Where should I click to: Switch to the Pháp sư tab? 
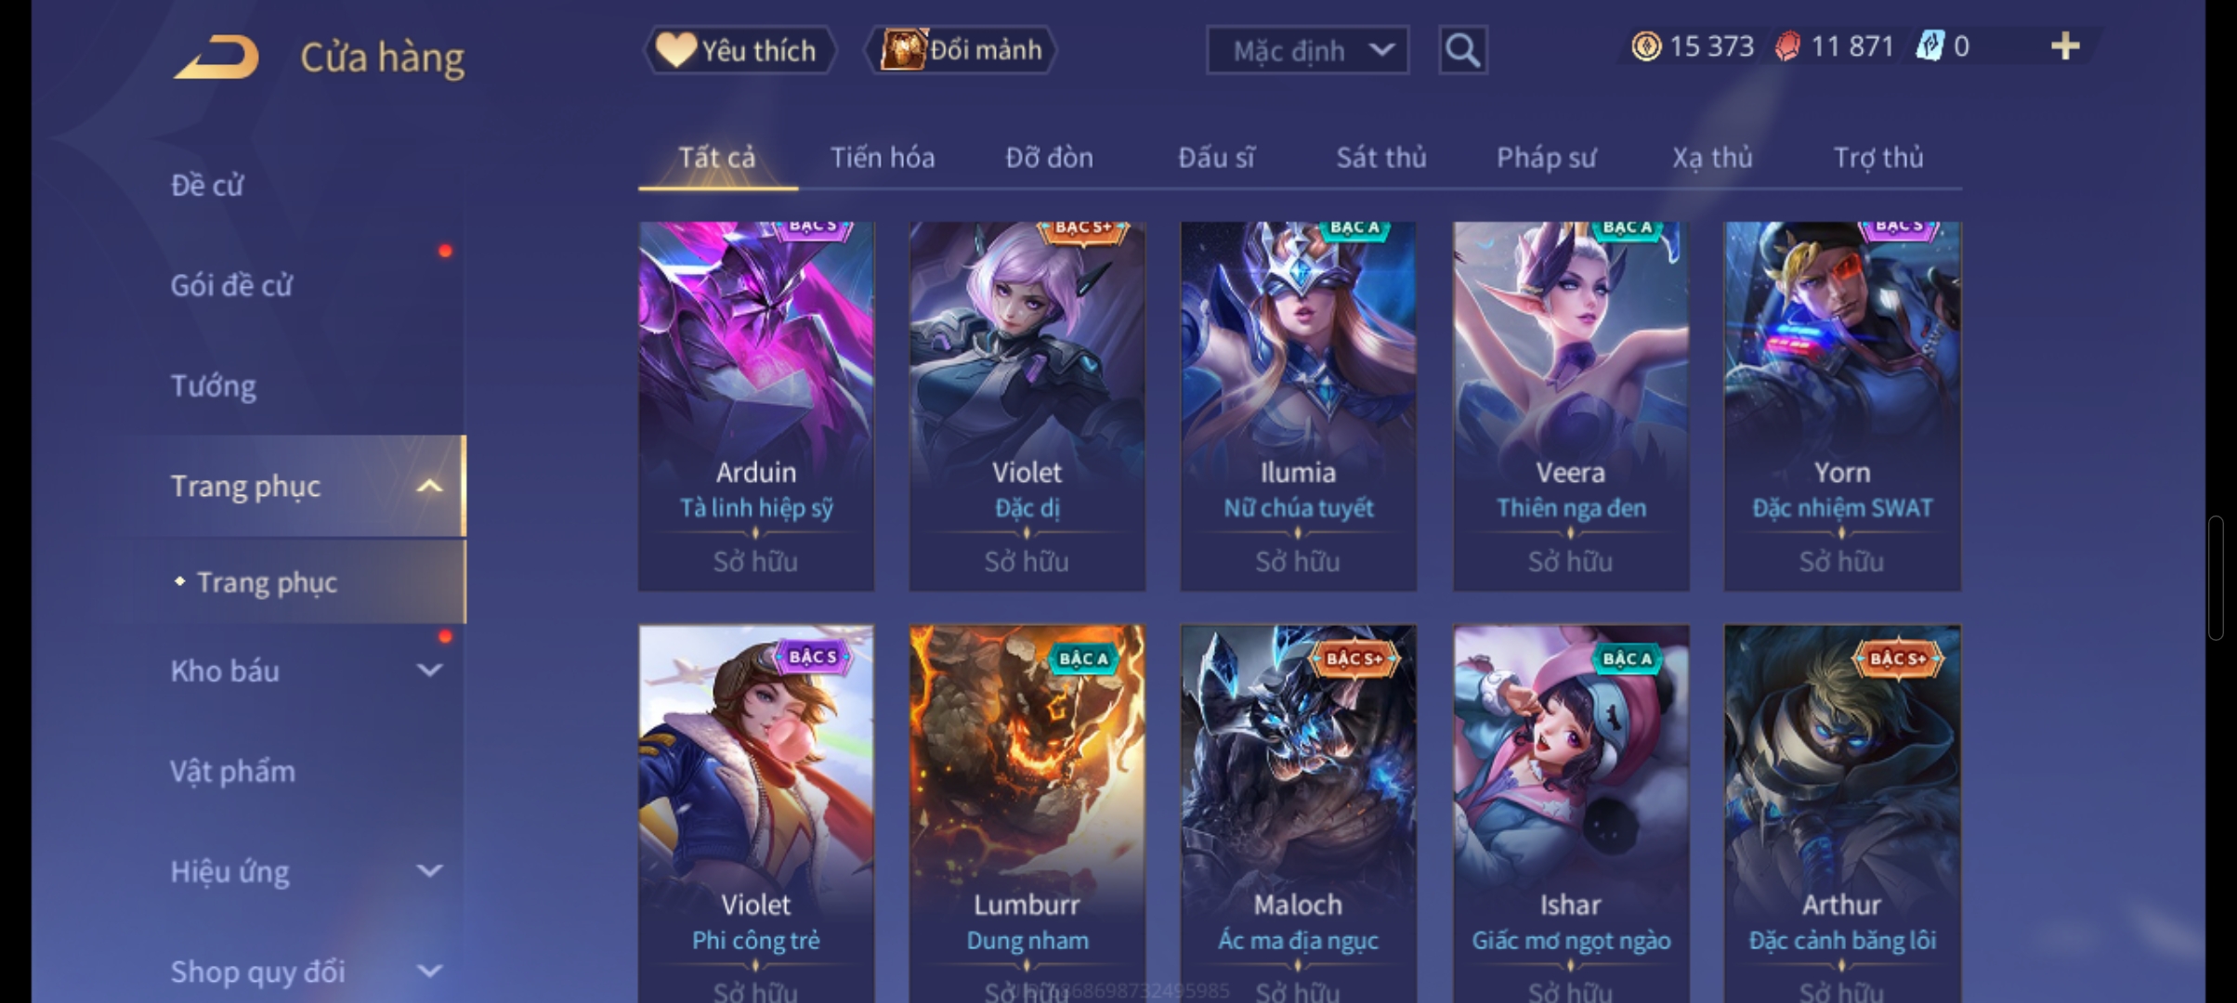1546,158
